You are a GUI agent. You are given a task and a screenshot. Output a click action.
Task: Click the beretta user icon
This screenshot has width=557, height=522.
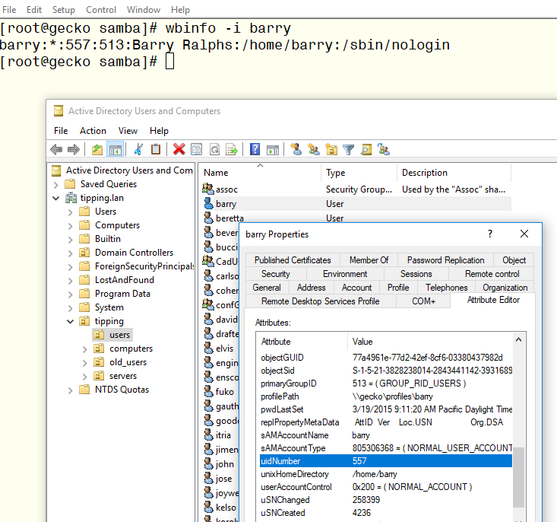point(208,218)
